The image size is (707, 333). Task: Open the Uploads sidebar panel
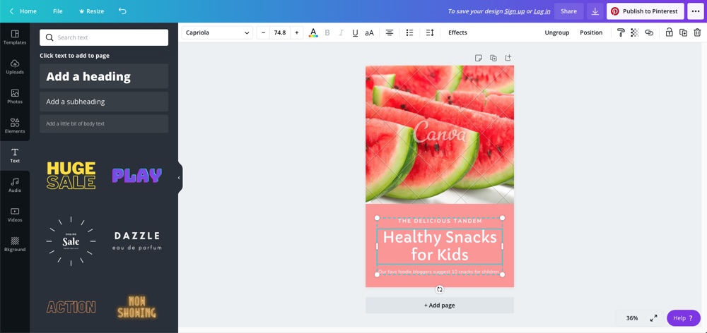(15, 67)
